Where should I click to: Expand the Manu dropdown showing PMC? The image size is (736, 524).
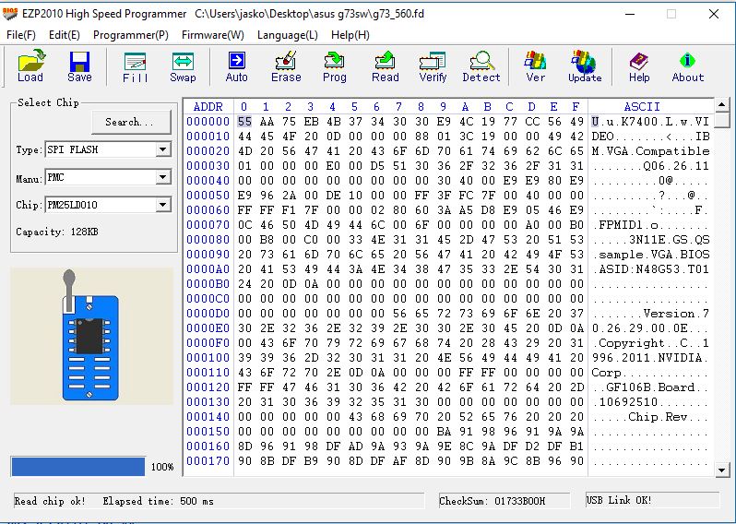tap(163, 177)
